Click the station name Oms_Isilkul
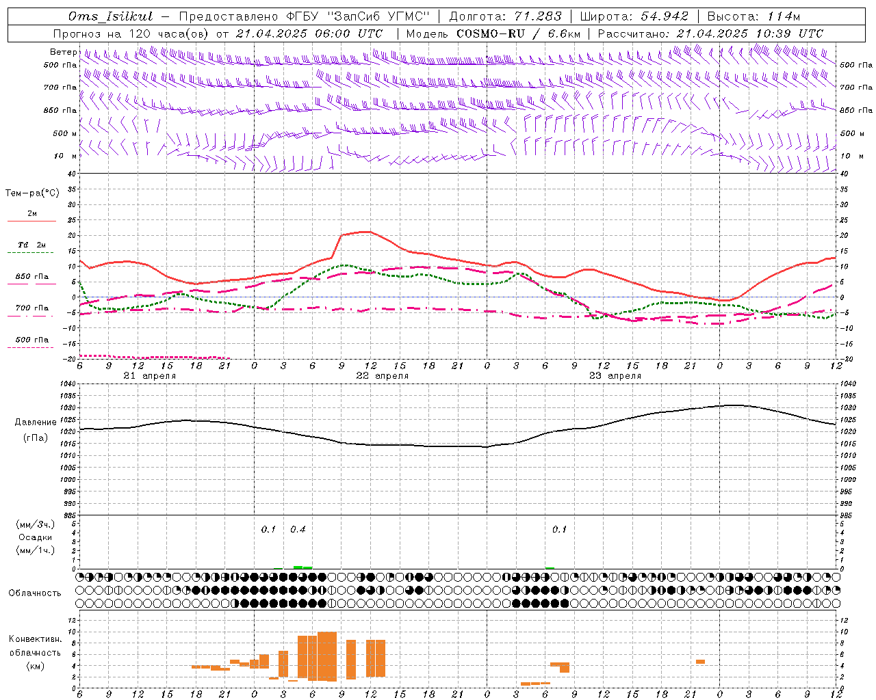 [x=110, y=16]
